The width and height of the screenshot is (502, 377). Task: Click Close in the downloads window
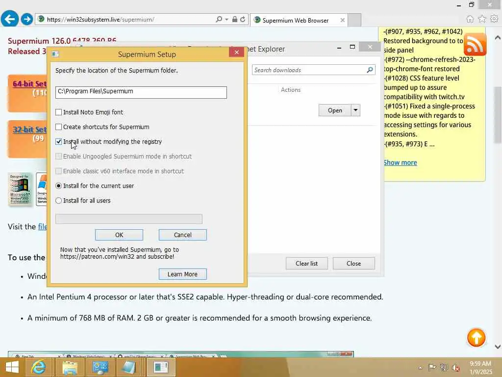pos(354,263)
